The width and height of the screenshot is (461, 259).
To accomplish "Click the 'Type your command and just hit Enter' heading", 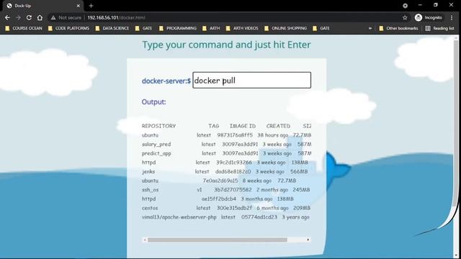I will [x=226, y=45].
